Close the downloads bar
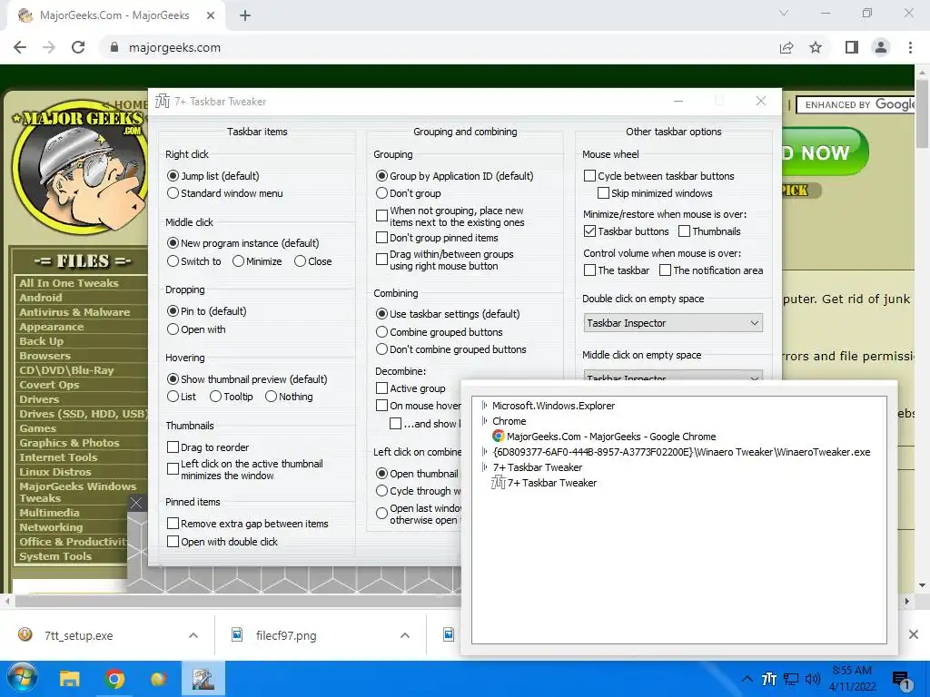The width and height of the screenshot is (930, 697). 914,634
